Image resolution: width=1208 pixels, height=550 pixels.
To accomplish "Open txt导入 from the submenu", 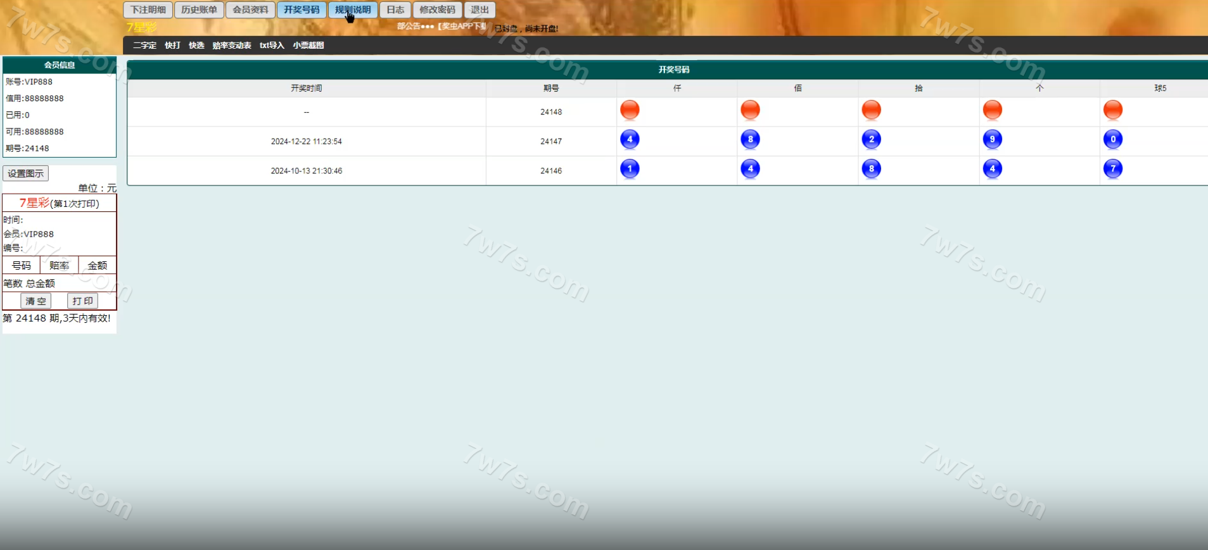I will (272, 46).
